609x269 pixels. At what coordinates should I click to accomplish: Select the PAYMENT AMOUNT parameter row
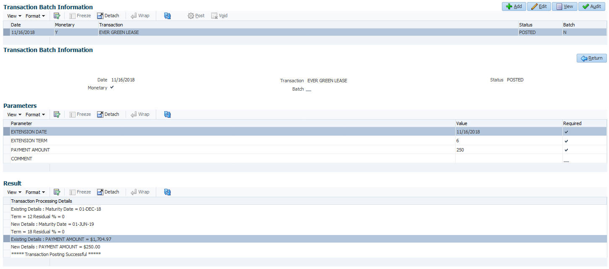305,150
